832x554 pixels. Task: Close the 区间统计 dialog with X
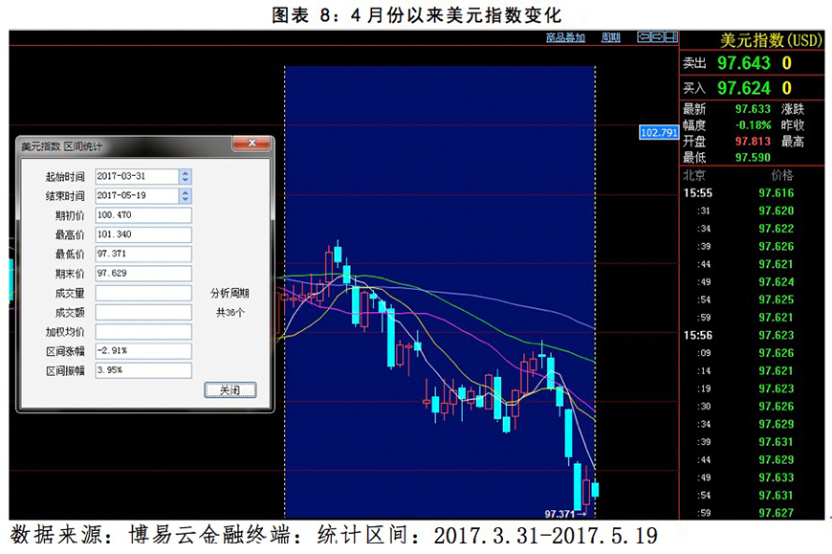(x=252, y=144)
